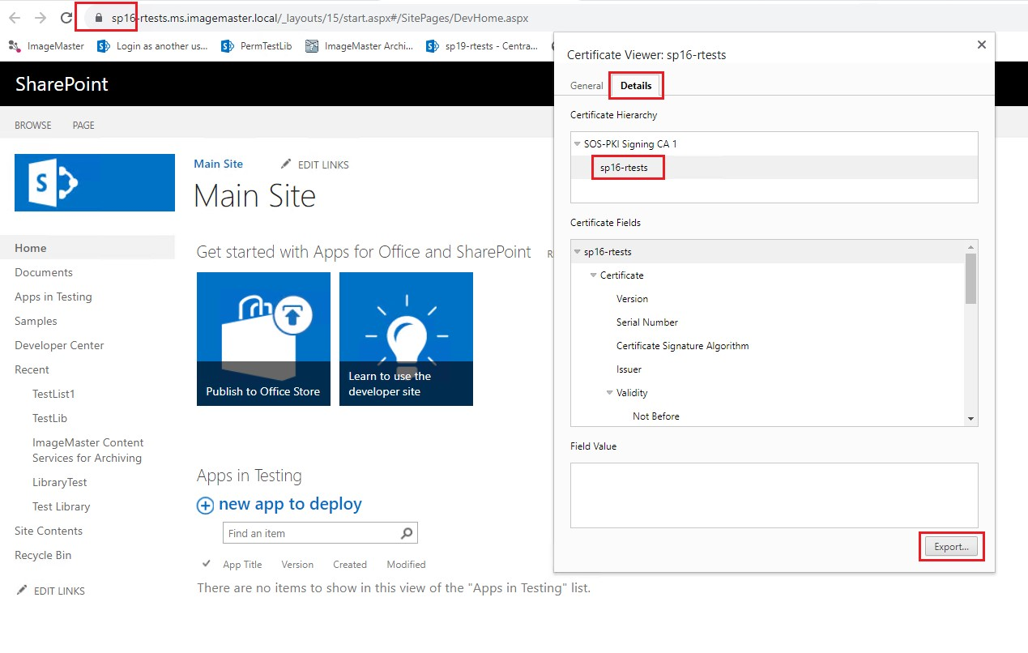
Task: Click the SharePoint title in suite bar
Action: (x=62, y=84)
